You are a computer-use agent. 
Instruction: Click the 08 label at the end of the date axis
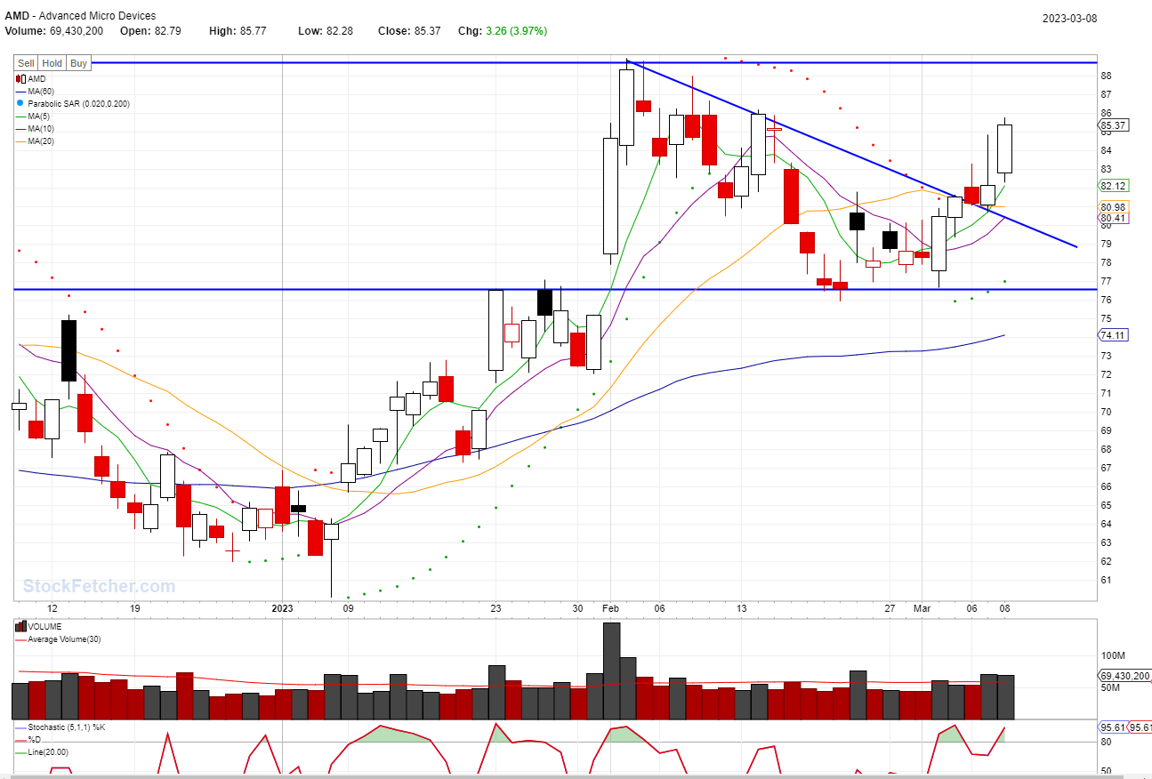tap(1003, 608)
